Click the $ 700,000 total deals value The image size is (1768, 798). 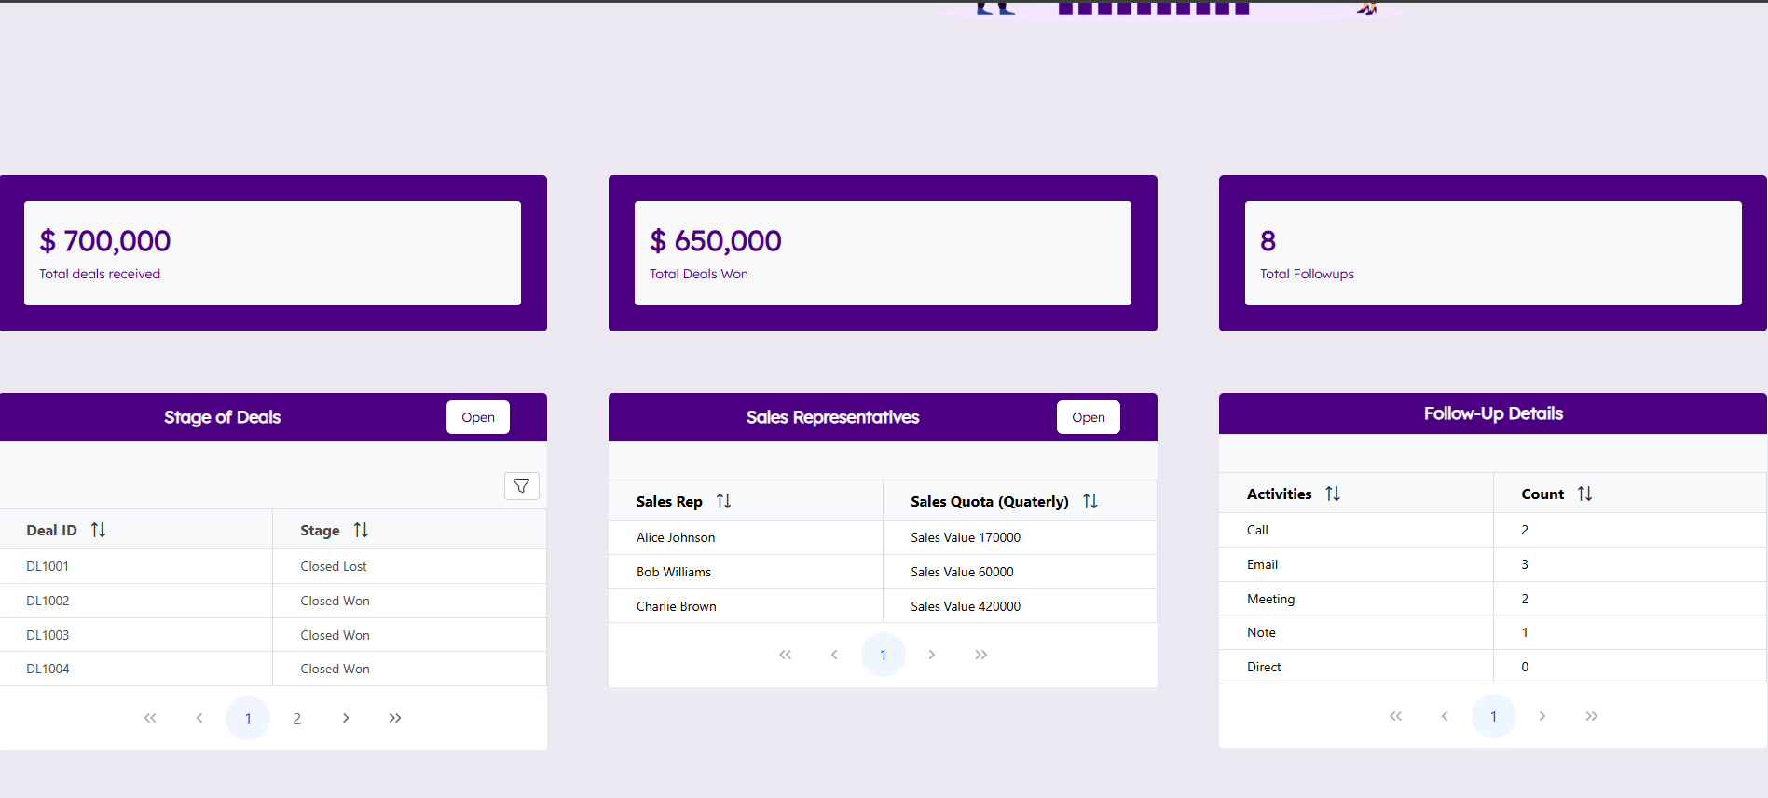coord(105,241)
